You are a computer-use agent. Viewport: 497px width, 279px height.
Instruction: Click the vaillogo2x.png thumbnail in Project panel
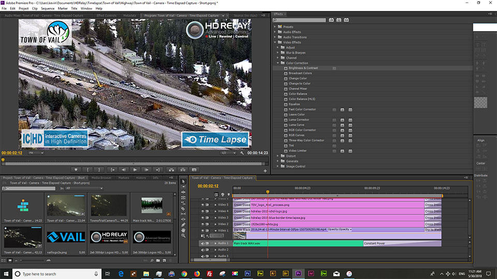click(x=66, y=237)
